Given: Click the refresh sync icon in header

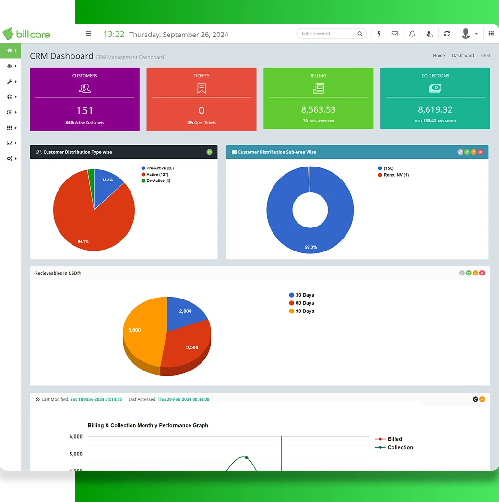Looking at the screenshot, I should [447, 34].
